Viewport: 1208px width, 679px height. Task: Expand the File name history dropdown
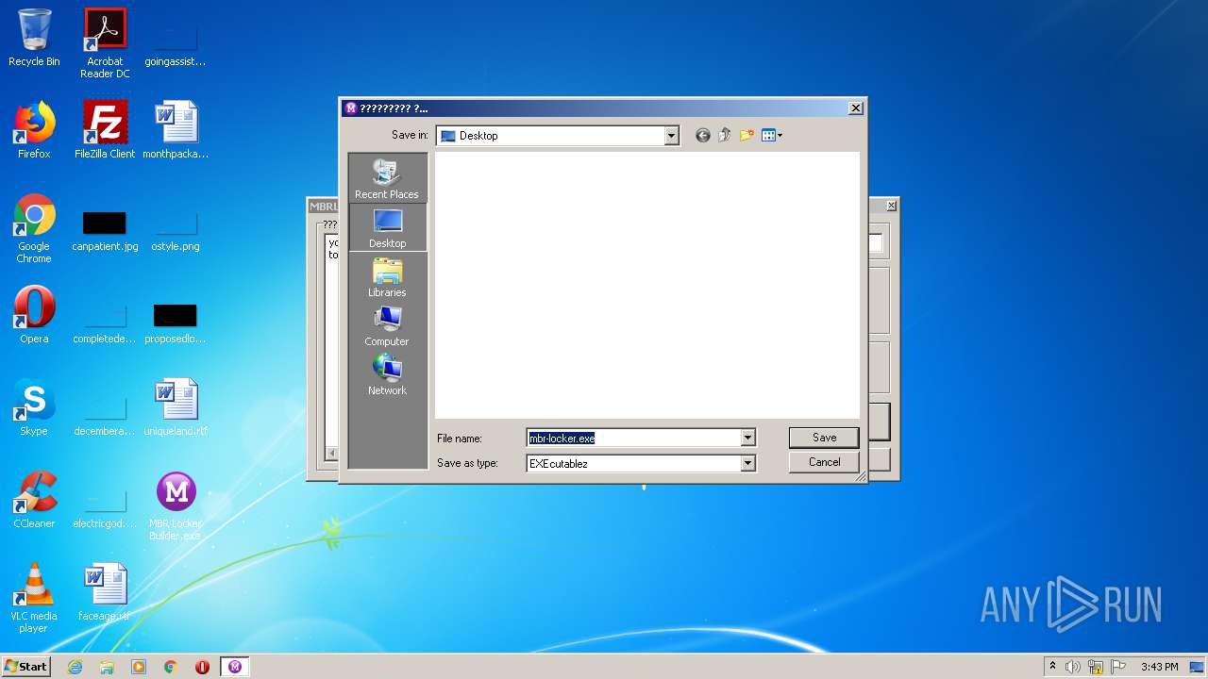tap(747, 438)
